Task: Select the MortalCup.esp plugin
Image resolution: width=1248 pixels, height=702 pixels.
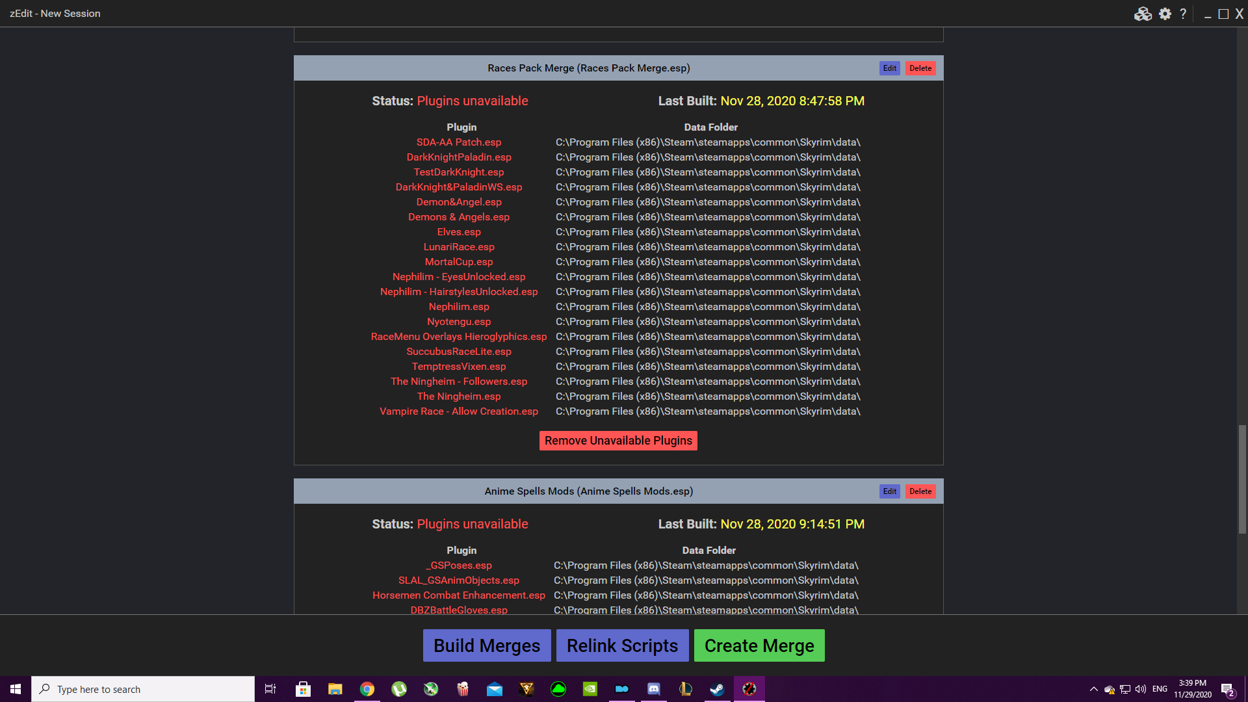Action: click(x=459, y=262)
